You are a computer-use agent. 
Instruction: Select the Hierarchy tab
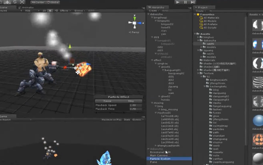click(x=157, y=7)
